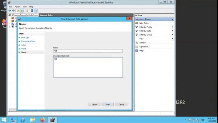Go to the Action wizard step
Viewport: 218px width, 123px height.
[x=24, y=45]
